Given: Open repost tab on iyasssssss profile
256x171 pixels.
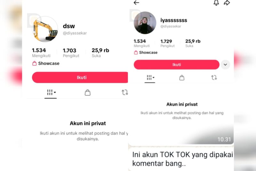Looking at the screenshot, I should [214, 77].
